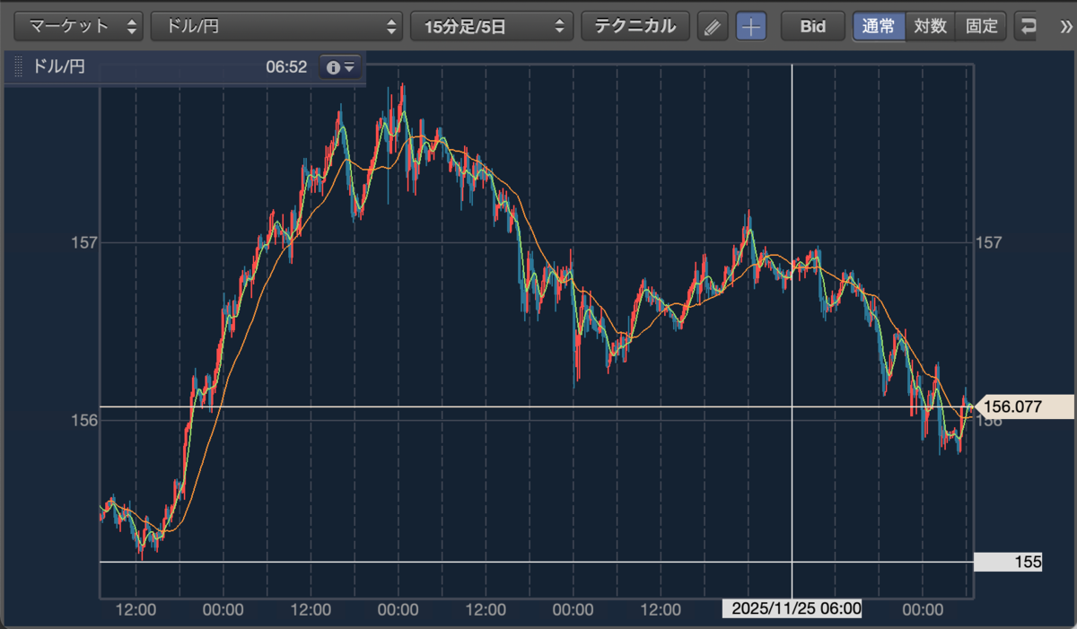Open the マーケット dropdown

click(x=79, y=26)
